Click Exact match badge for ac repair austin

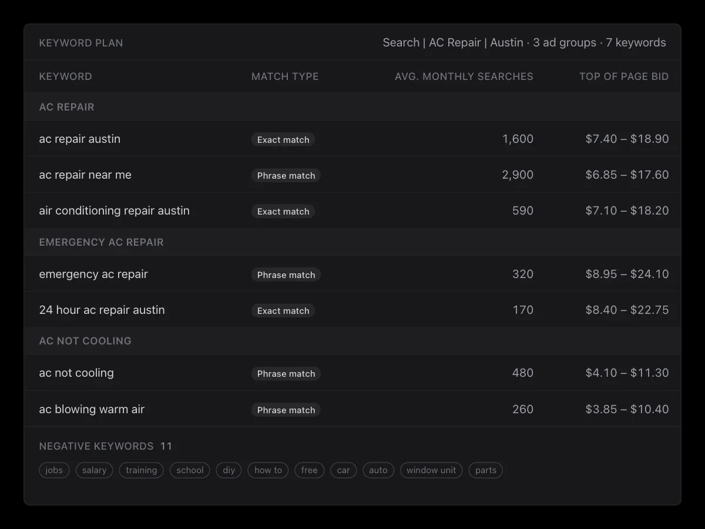click(x=283, y=140)
